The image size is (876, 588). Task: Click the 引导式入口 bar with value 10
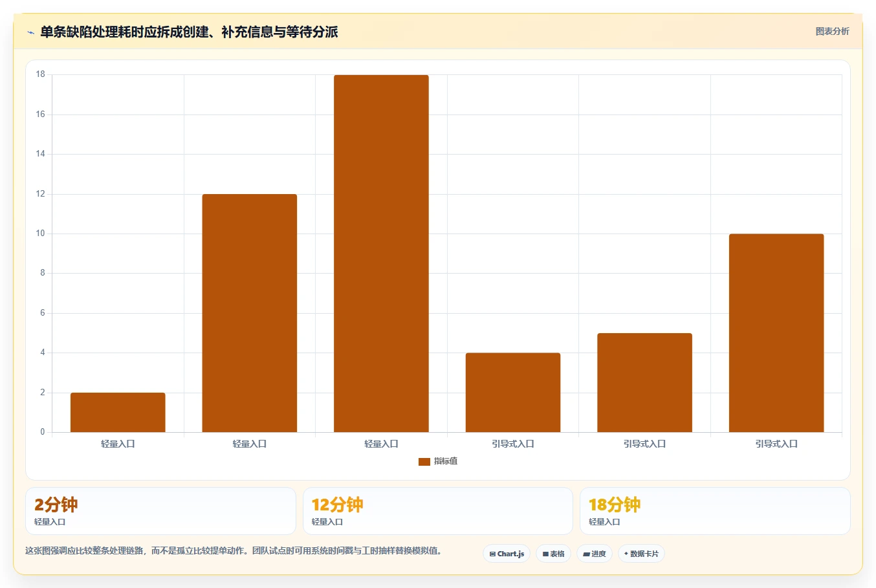coord(776,333)
